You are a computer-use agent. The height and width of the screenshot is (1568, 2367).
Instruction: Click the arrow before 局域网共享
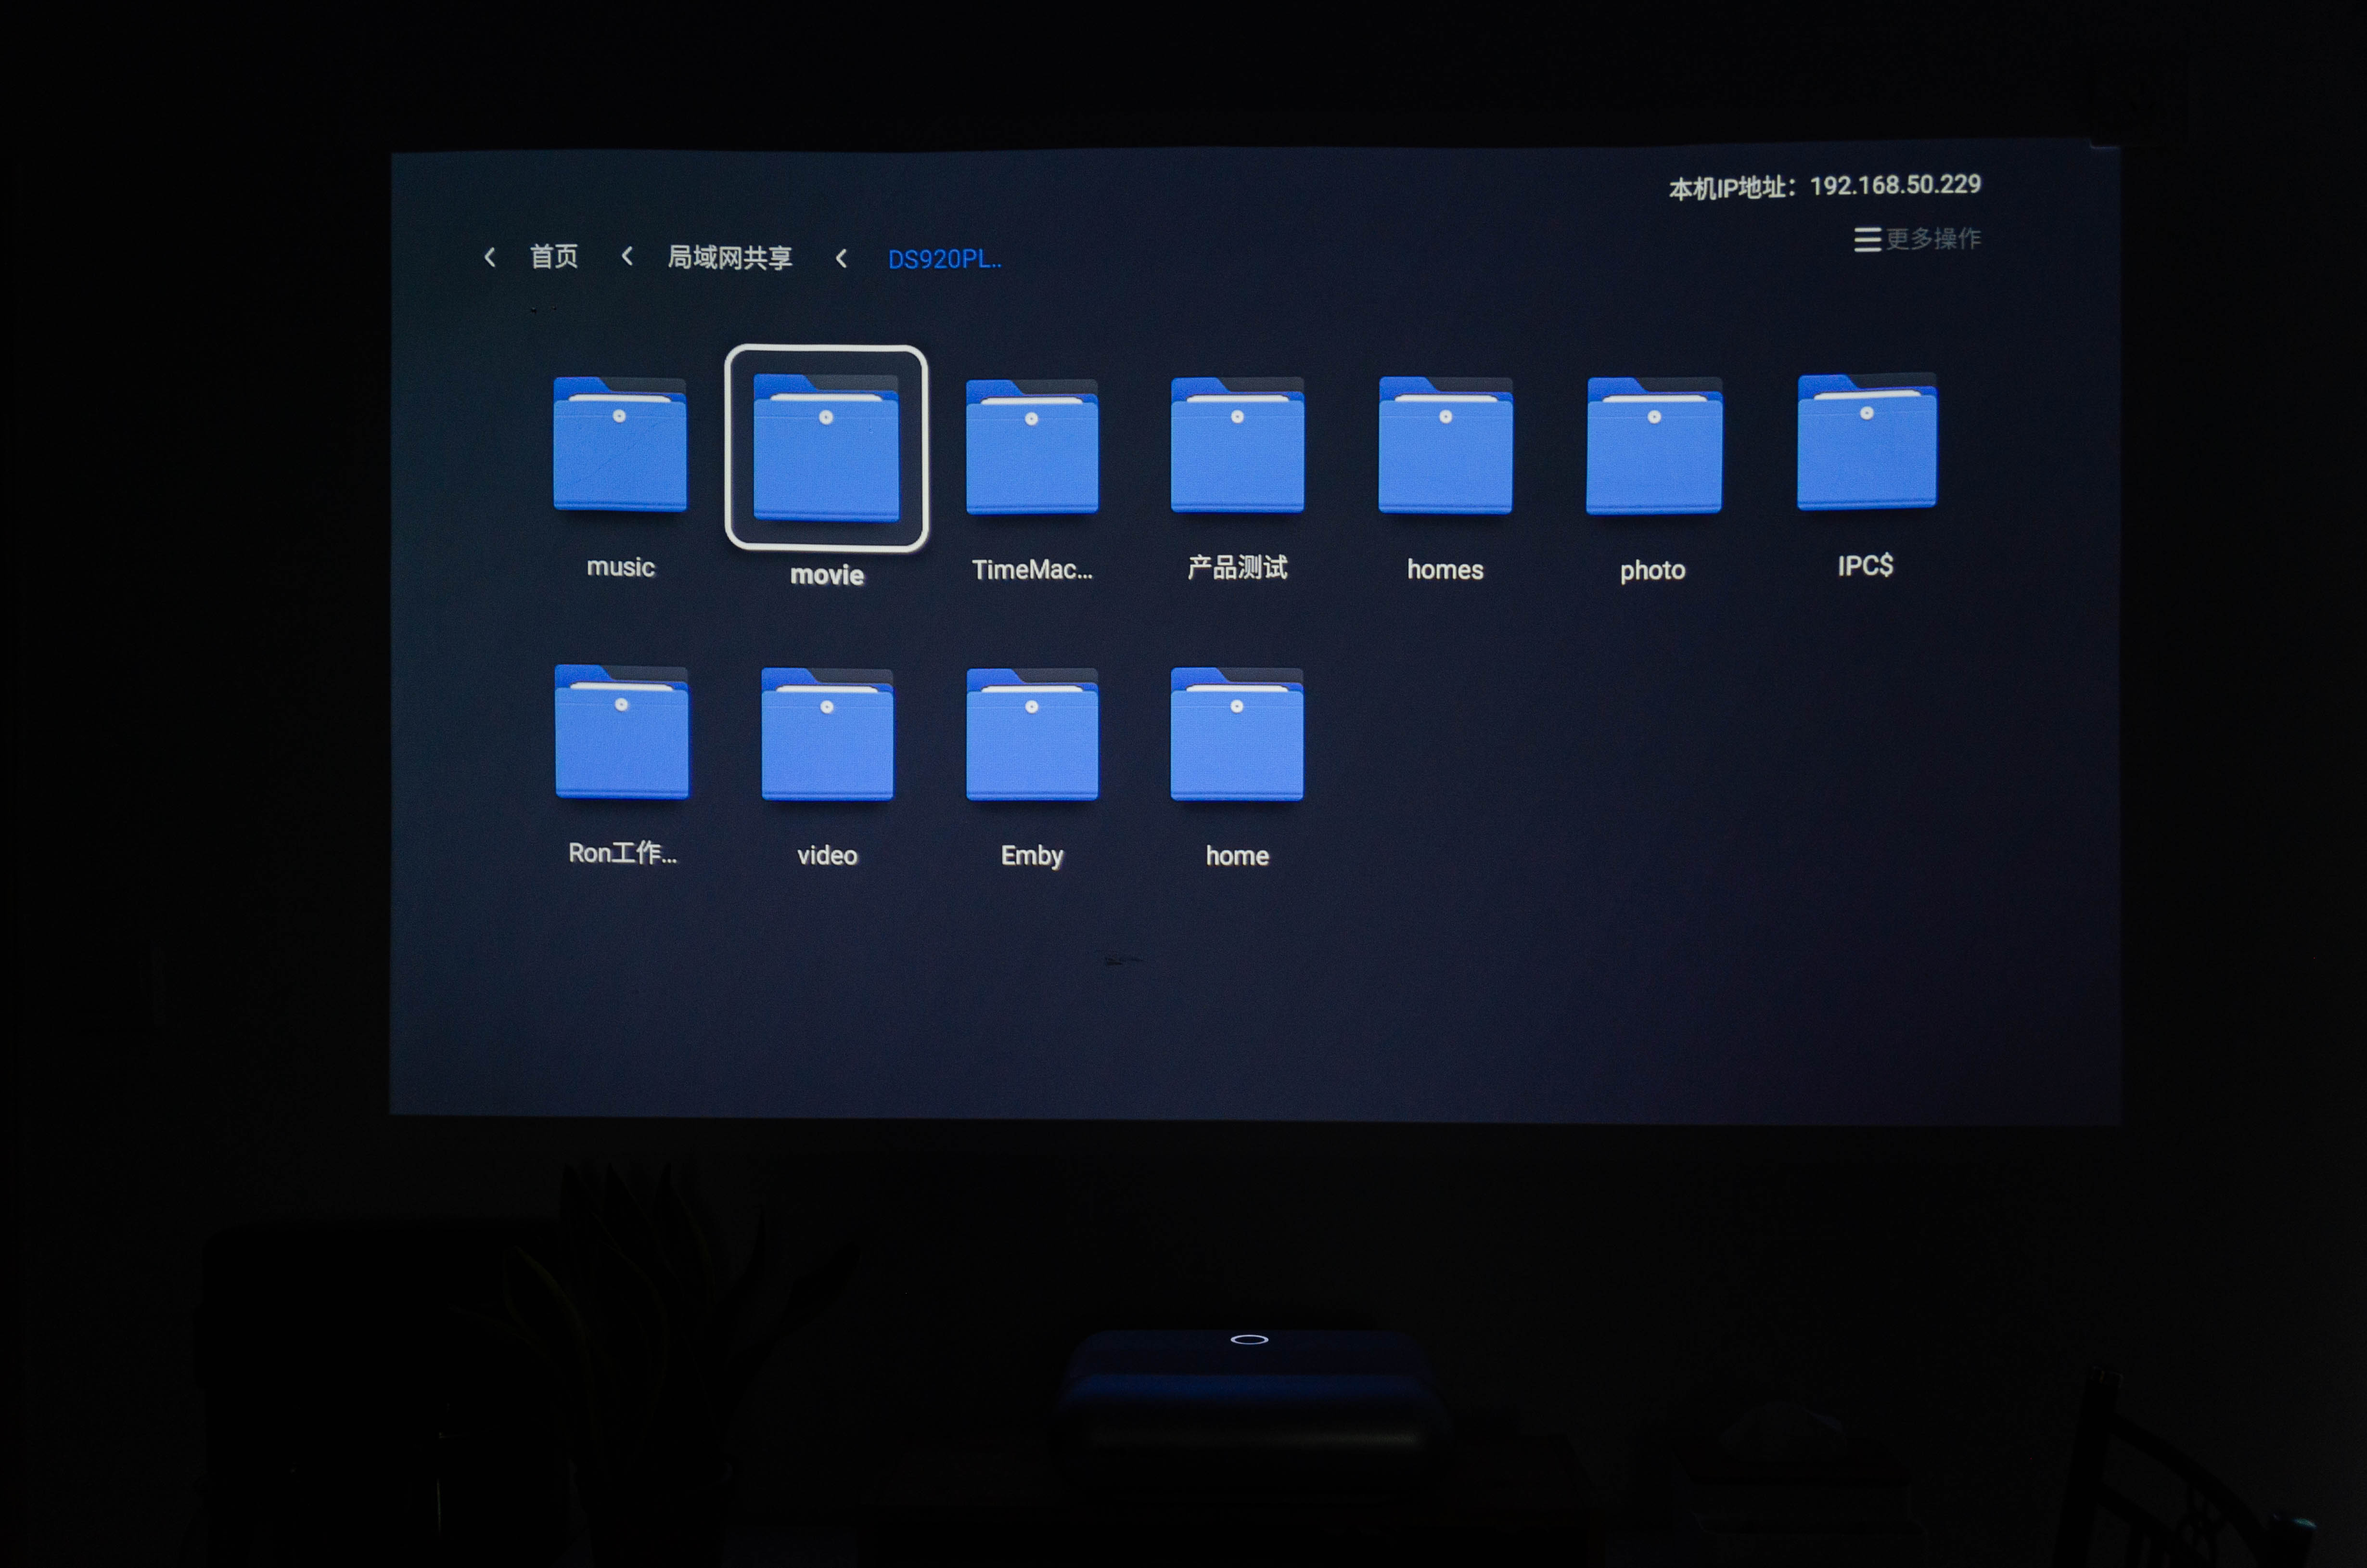[x=627, y=256]
